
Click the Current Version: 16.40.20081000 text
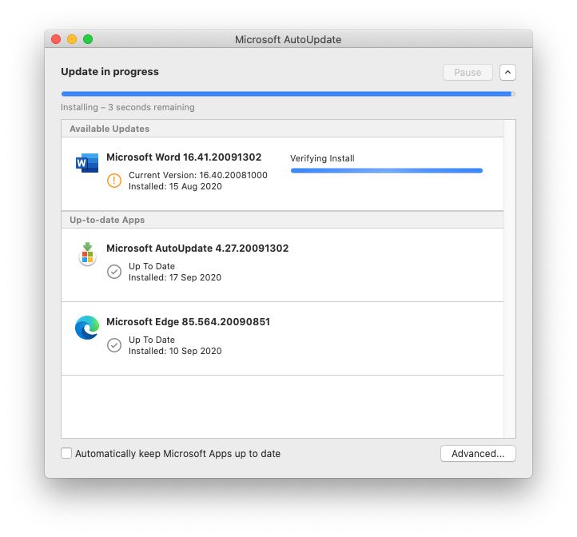click(198, 175)
